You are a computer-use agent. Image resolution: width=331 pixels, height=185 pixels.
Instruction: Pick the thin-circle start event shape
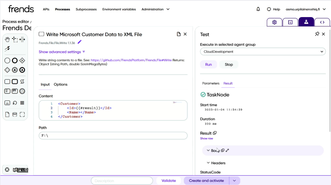[7, 60]
